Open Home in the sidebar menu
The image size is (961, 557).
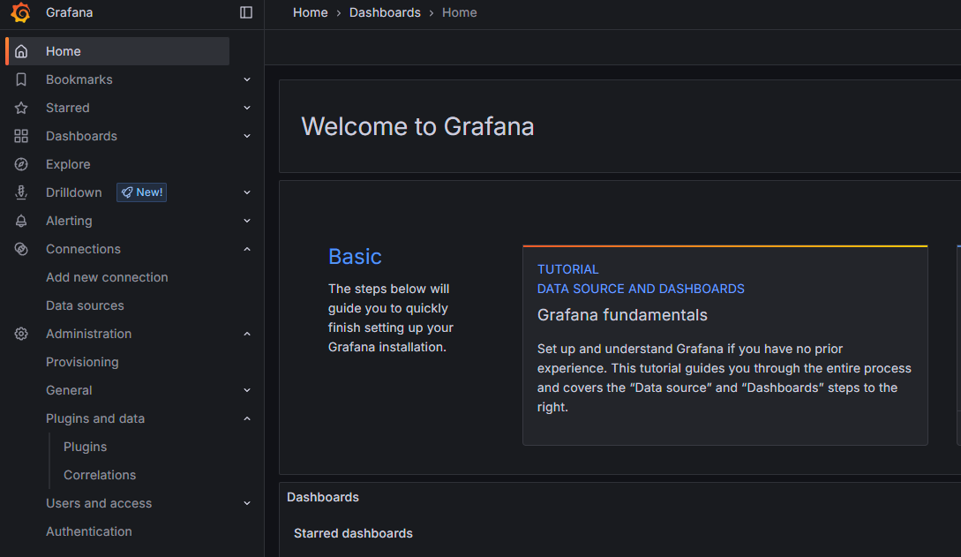tap(117, 51)
